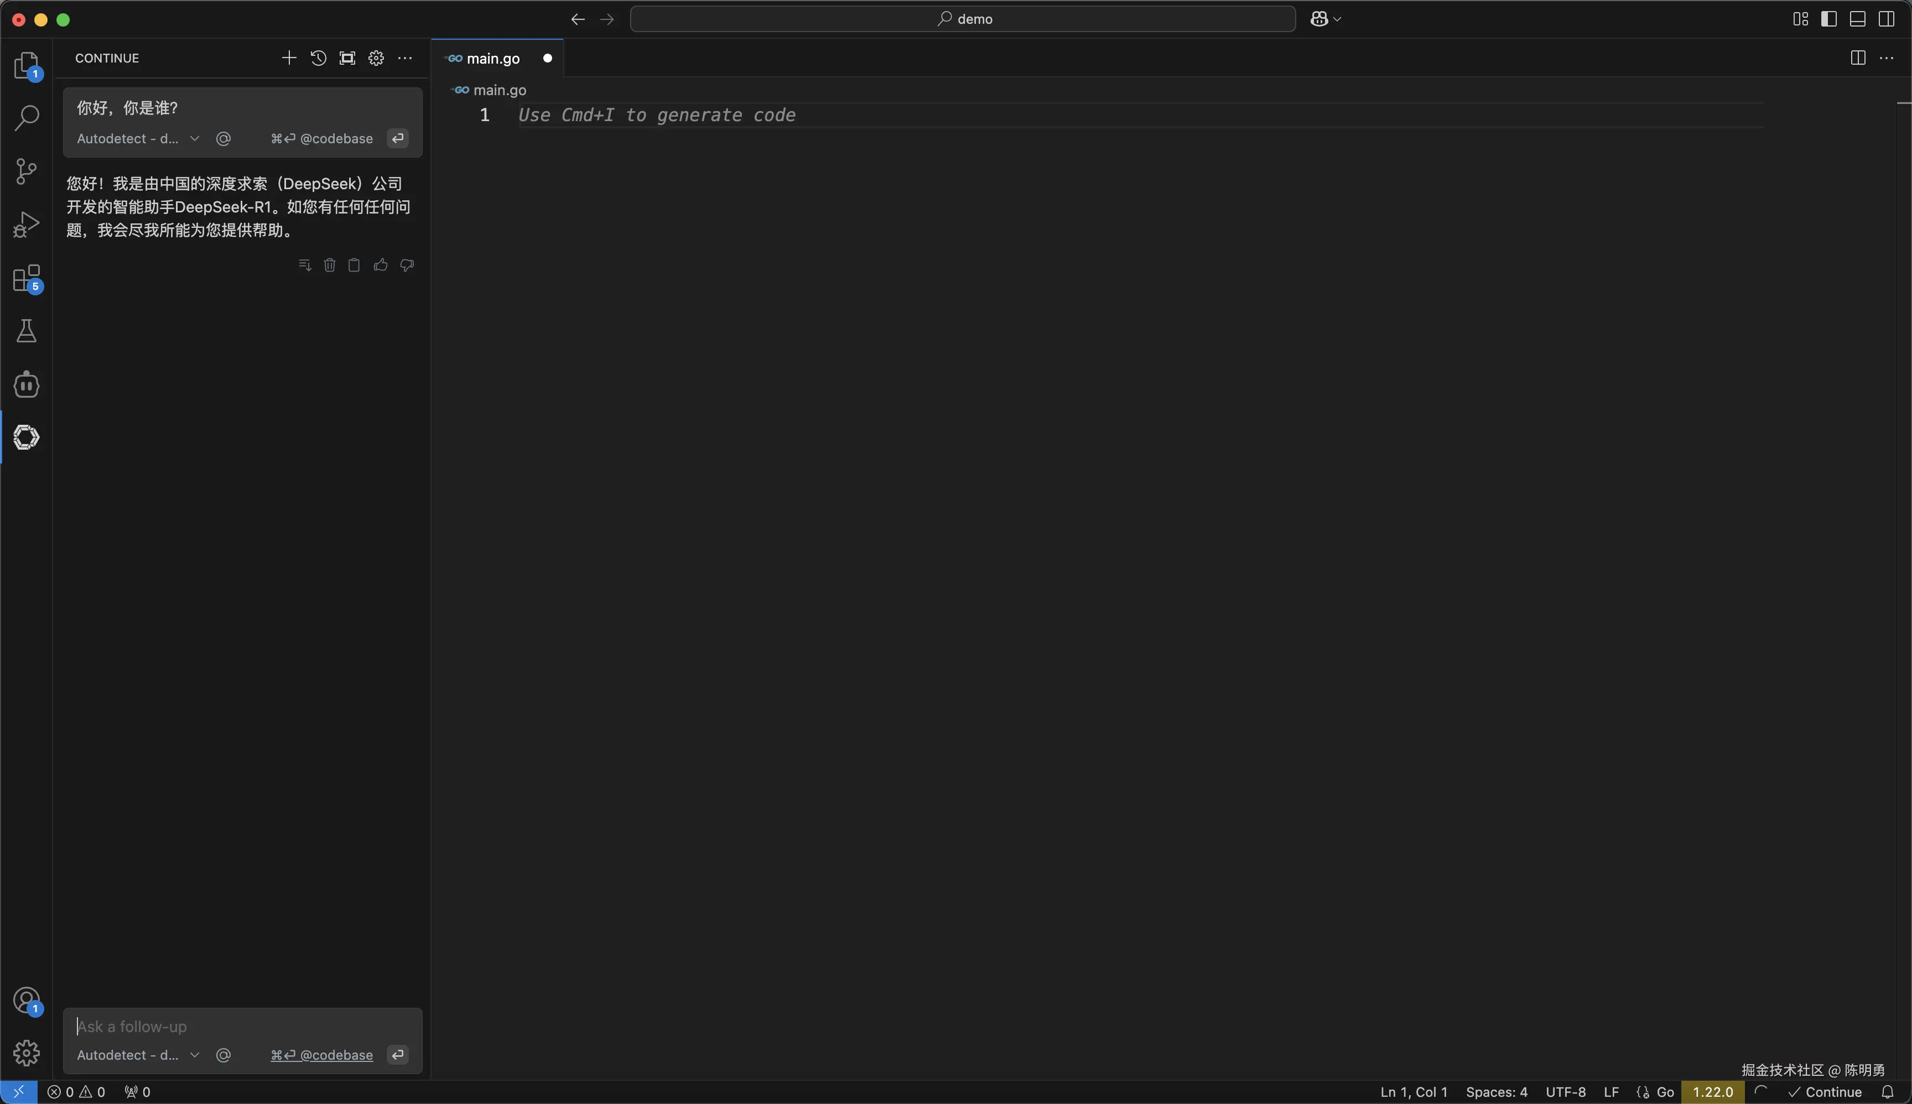Toggle bottom panel visibility
Viewport: 1912px width, 1104px height.
(1857, 19)
